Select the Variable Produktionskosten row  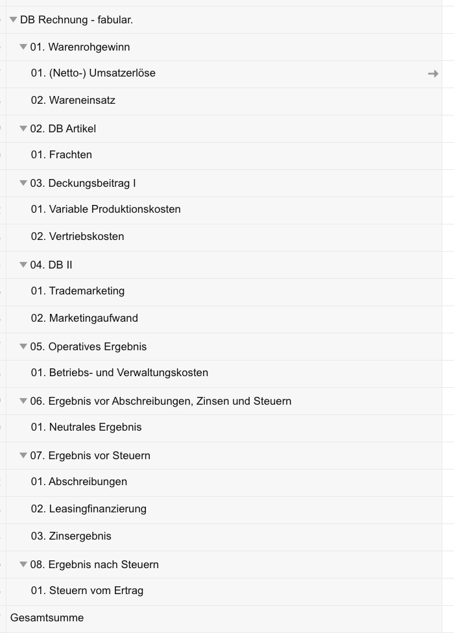coord(105,209)
